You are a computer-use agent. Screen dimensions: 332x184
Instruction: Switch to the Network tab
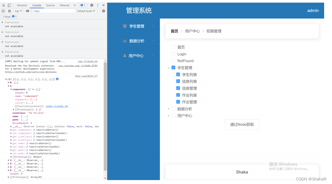coord(65,5)
